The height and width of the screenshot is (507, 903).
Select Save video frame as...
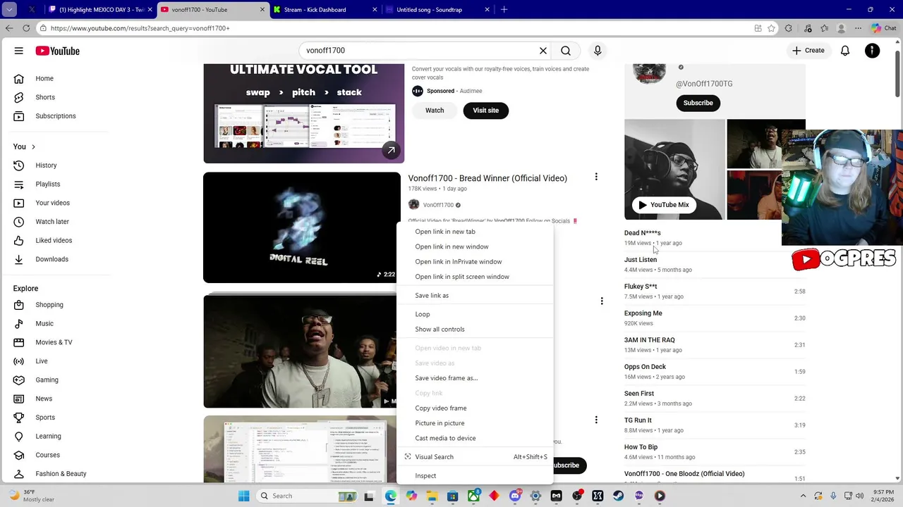click(475, 378)
